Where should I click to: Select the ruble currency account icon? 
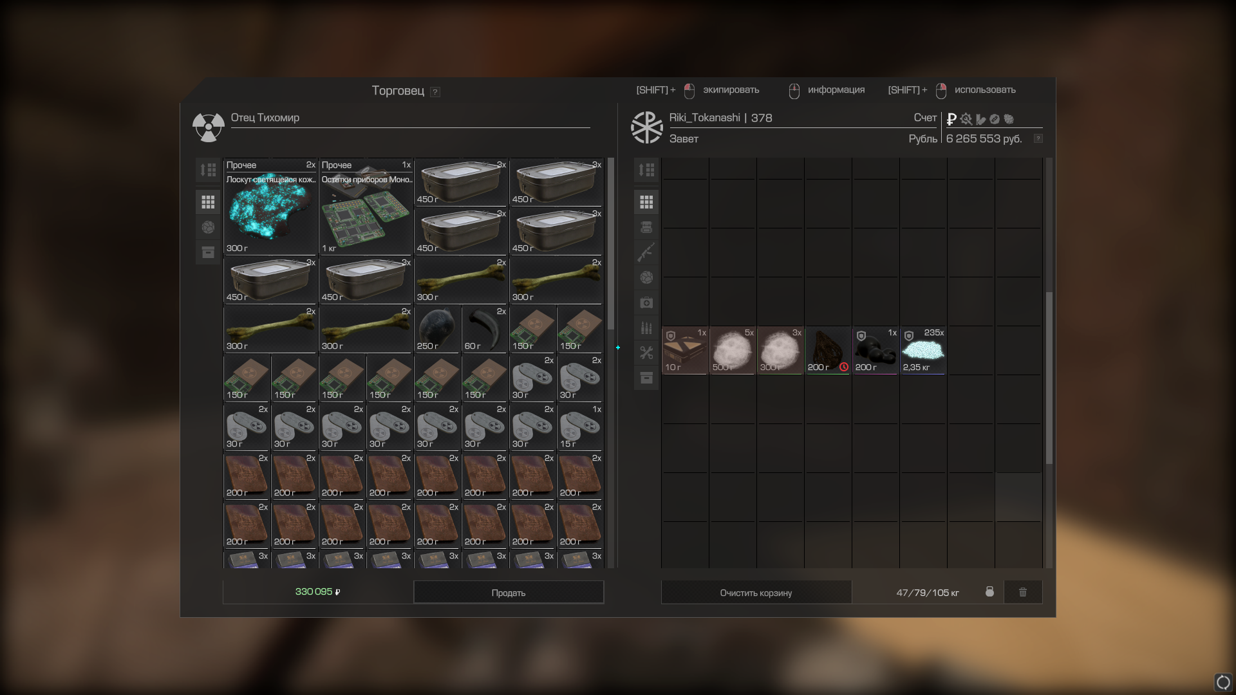coord(951,119)
